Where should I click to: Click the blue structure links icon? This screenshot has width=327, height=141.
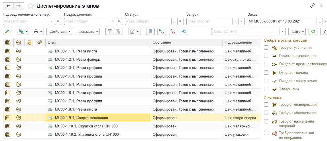coord(184,32)
